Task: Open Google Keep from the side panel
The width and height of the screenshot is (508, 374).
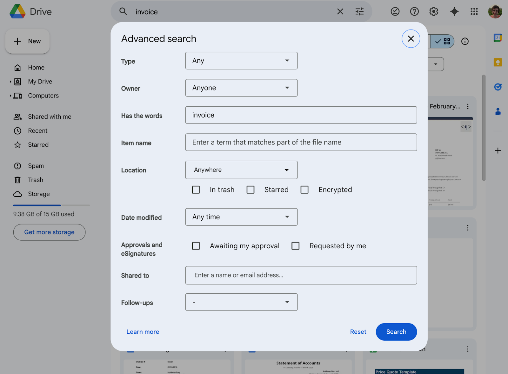Action: coord(498,63)
